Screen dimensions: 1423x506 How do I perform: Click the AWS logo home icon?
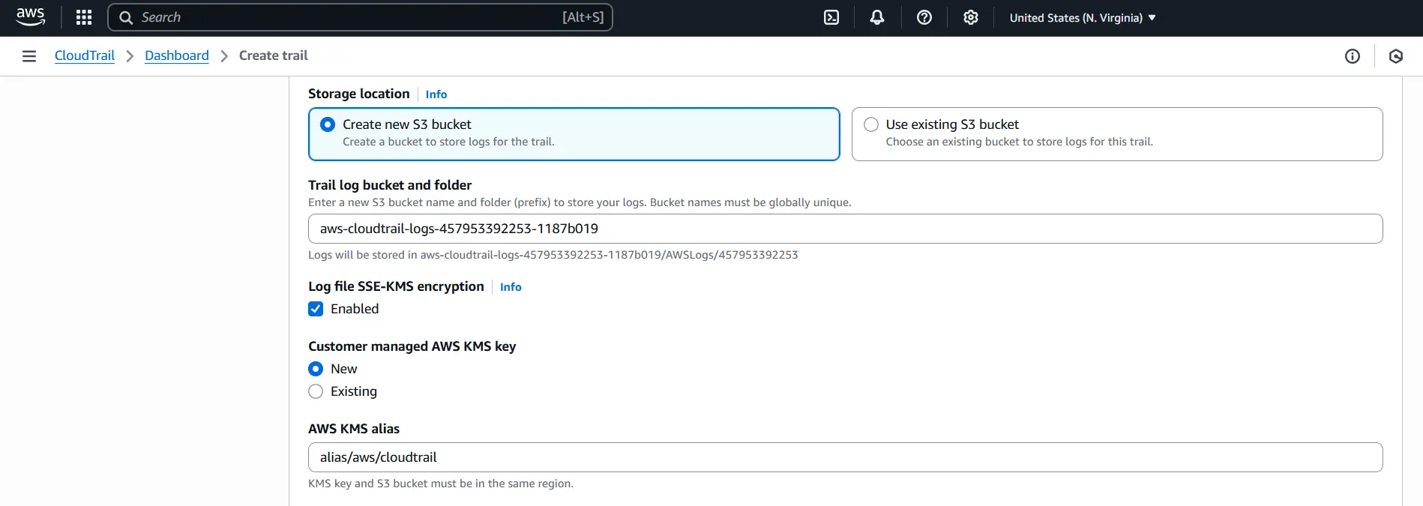click(x=30, y=17)
